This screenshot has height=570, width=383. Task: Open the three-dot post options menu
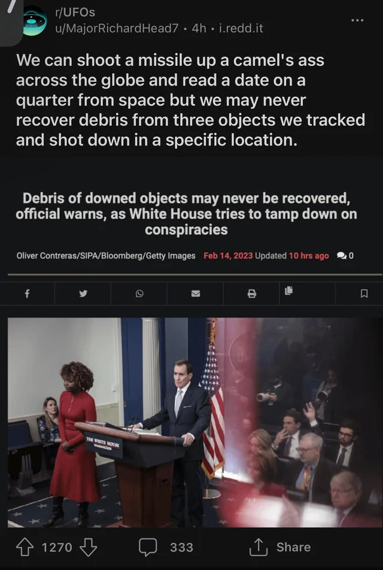coord(357,20)
